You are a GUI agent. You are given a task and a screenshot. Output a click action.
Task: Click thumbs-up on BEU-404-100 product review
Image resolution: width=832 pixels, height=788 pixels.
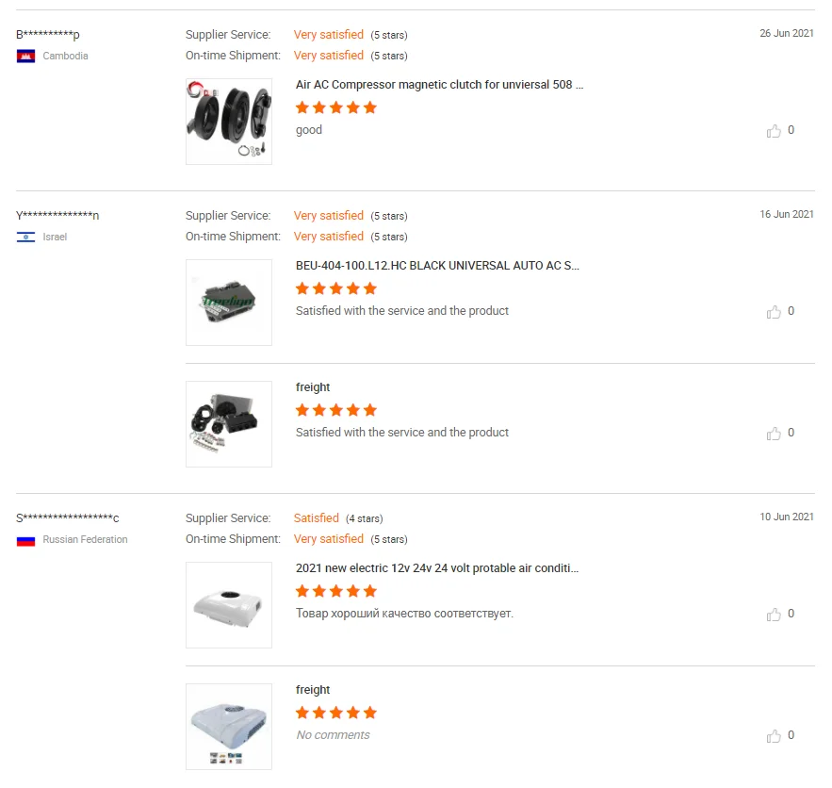click(775, 311)
